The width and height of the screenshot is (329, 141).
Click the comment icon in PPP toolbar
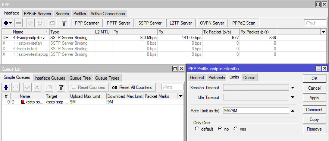[52, 23]
